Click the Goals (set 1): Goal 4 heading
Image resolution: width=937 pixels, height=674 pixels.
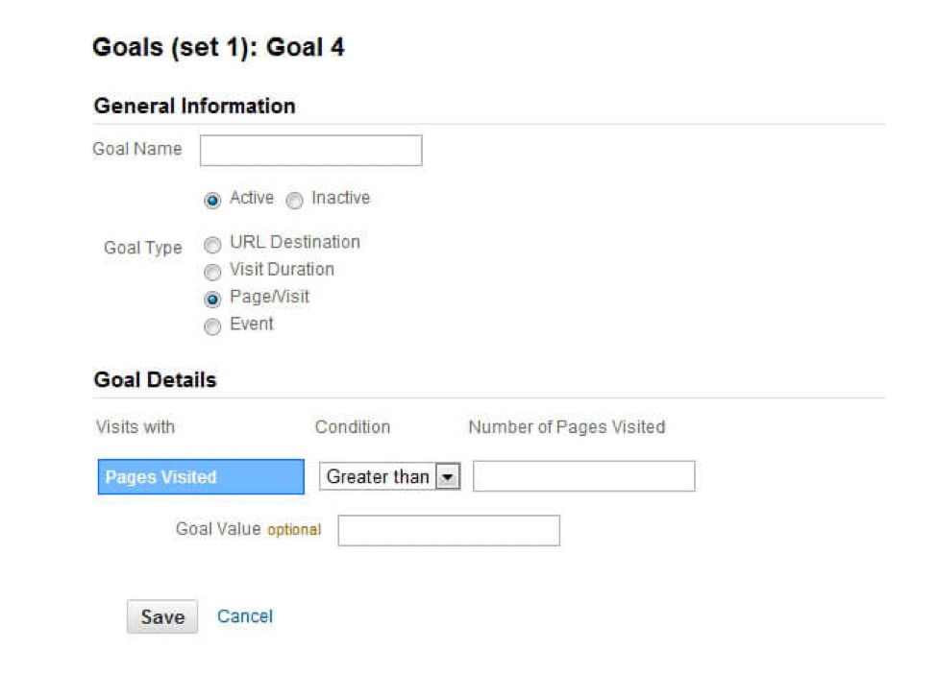[x=219, y=47]
